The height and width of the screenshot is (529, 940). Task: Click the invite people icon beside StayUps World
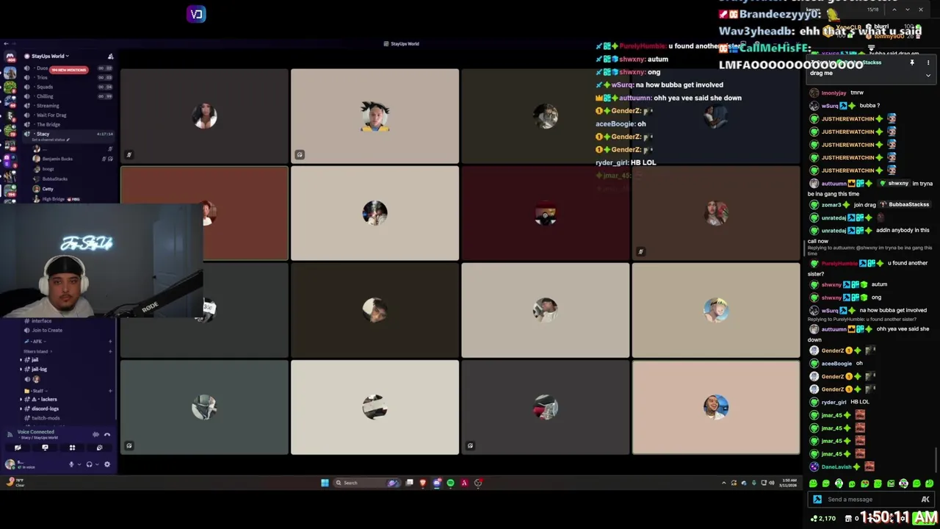(111, 57)
